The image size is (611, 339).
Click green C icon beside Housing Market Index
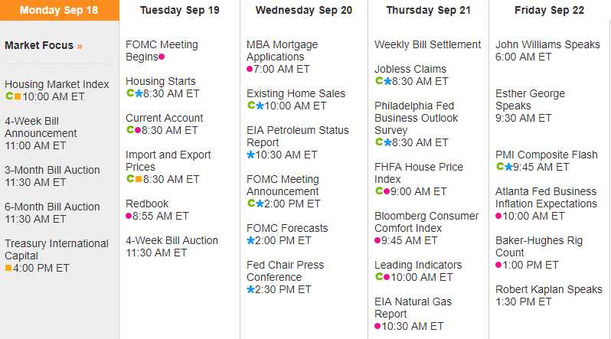coord(9,96)
